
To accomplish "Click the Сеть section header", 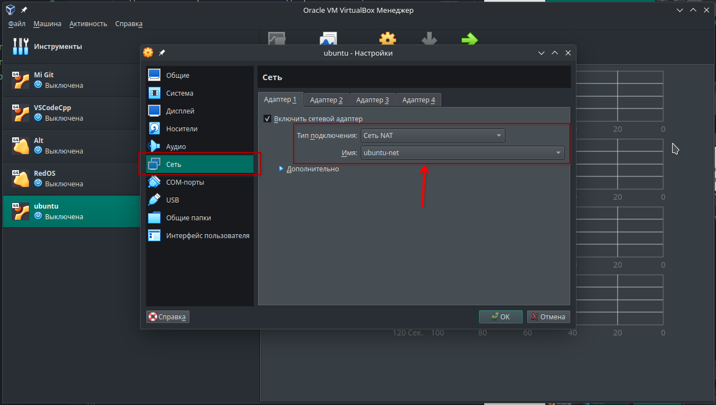I will pyautogui.click(x=414, y=77).
